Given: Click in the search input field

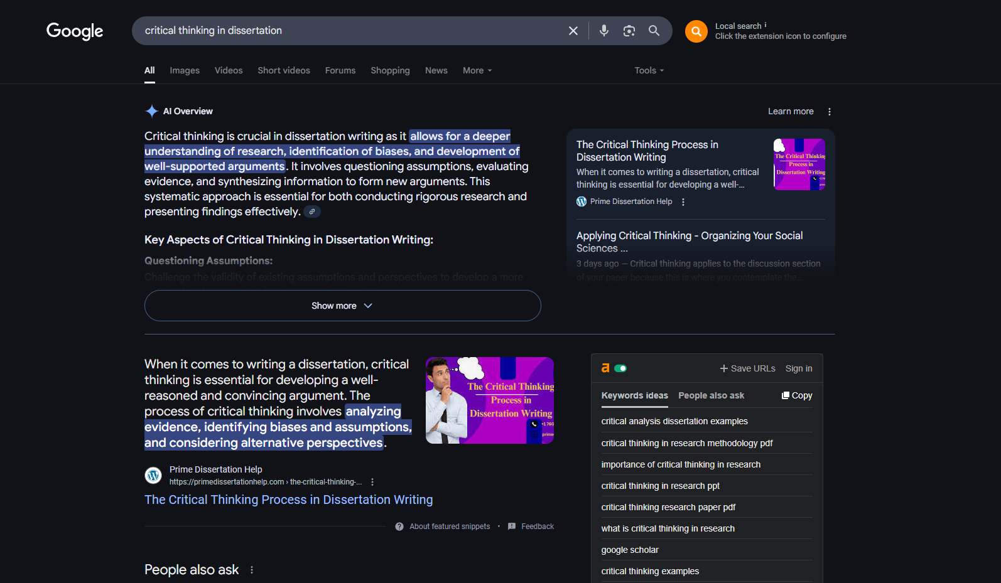Looking at the screenshot, I should pos(352,31).
